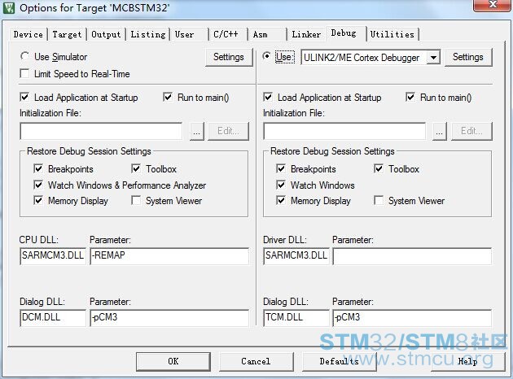Open ULINK2/ME debugger Settings button
Viewport: 513px width, 379px height.
[468, 57]
